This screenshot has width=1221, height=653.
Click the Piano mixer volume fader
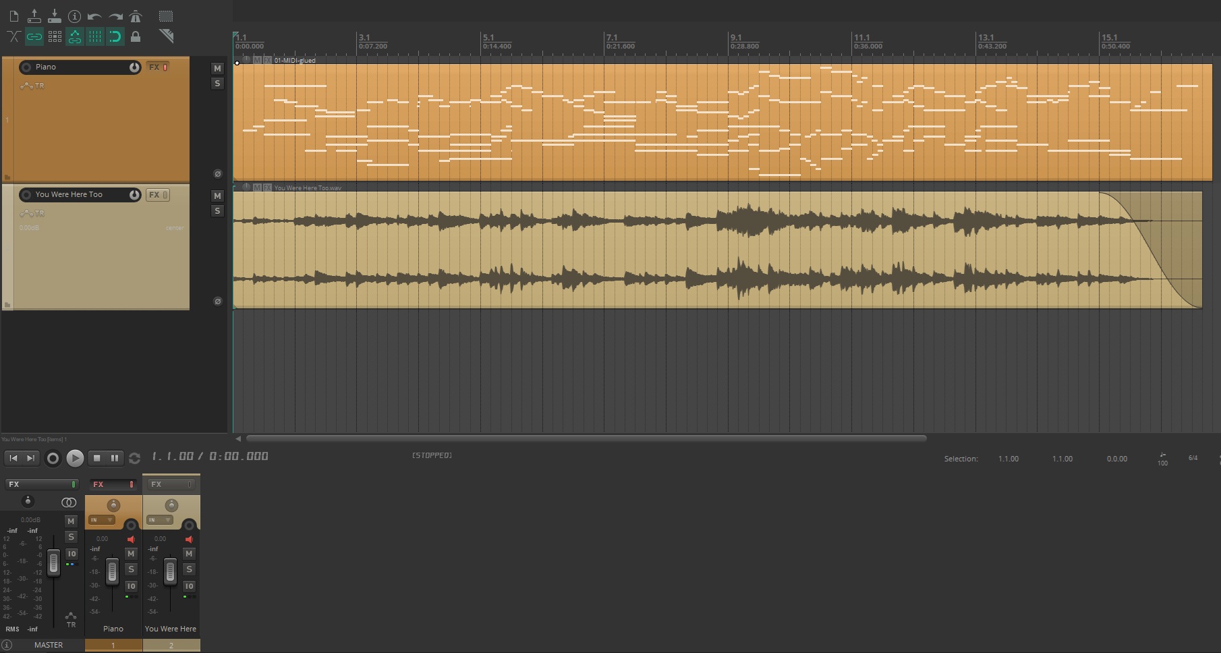(112, 572)
